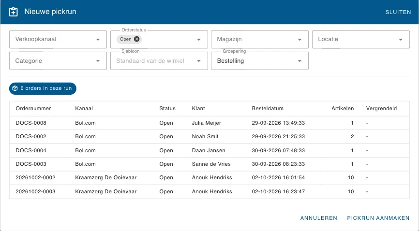The width and height of the screenshot is (419, 231).
Task: Click customer Noah Smit
Action: (x=205, y=136)
